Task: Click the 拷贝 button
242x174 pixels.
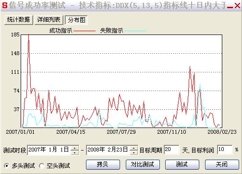Action: pyautogui.click(x=103, y=164)
